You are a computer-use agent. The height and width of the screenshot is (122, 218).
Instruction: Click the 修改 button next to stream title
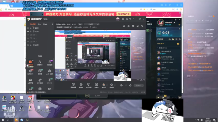click(x=80, y=24)
